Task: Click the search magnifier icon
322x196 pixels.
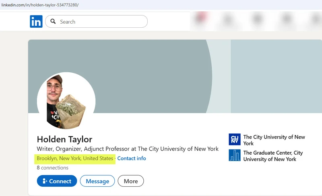Action: (x=53, y=21)
